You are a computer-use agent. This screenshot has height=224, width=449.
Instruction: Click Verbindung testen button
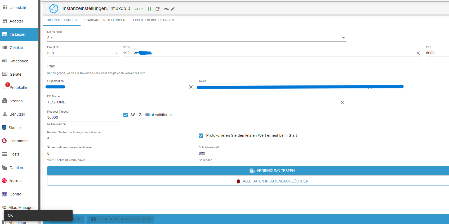(248, 171)
